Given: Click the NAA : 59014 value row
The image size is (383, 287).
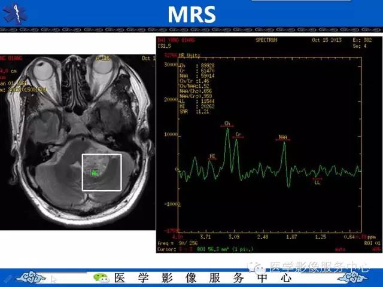Looking at the screenshot, I should pos(197,76).
